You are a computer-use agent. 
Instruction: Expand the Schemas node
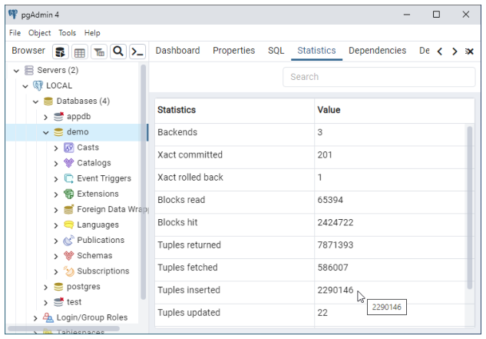coord(56,256)
